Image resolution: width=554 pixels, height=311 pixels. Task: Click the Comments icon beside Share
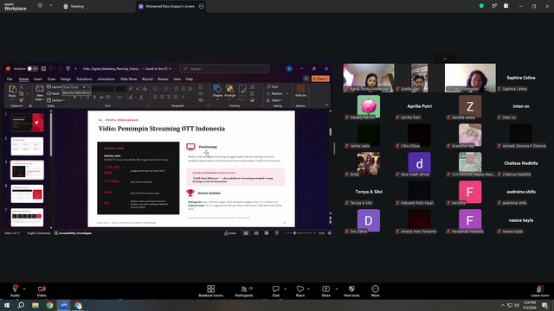pyautogui.click(x=306, y=79)
